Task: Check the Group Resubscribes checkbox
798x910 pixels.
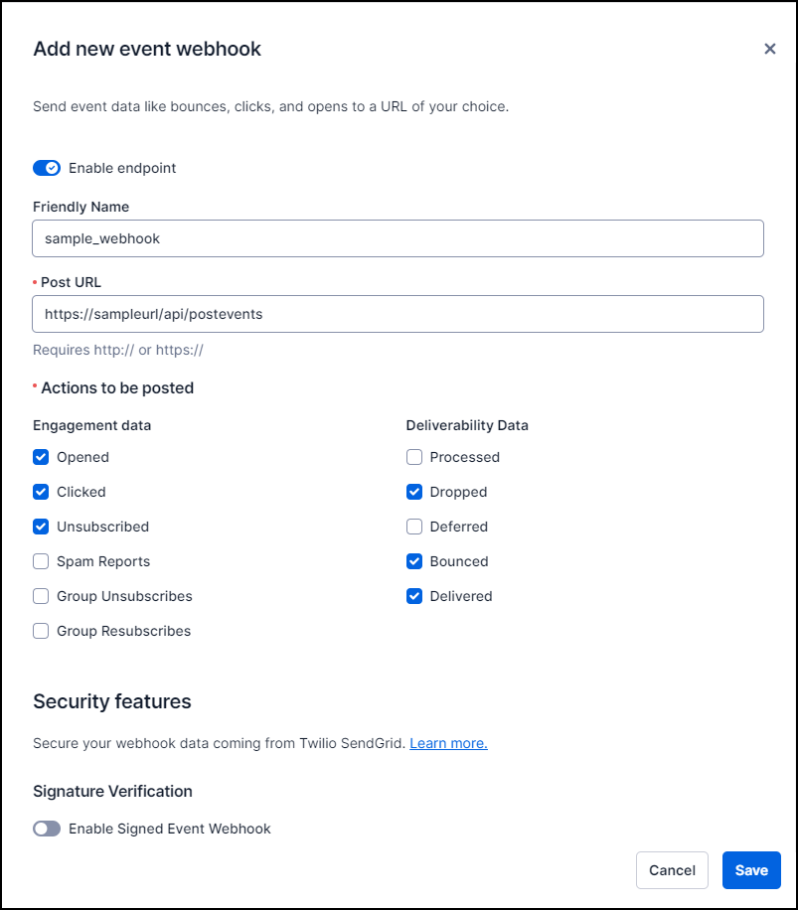Action: click(41, 631)
